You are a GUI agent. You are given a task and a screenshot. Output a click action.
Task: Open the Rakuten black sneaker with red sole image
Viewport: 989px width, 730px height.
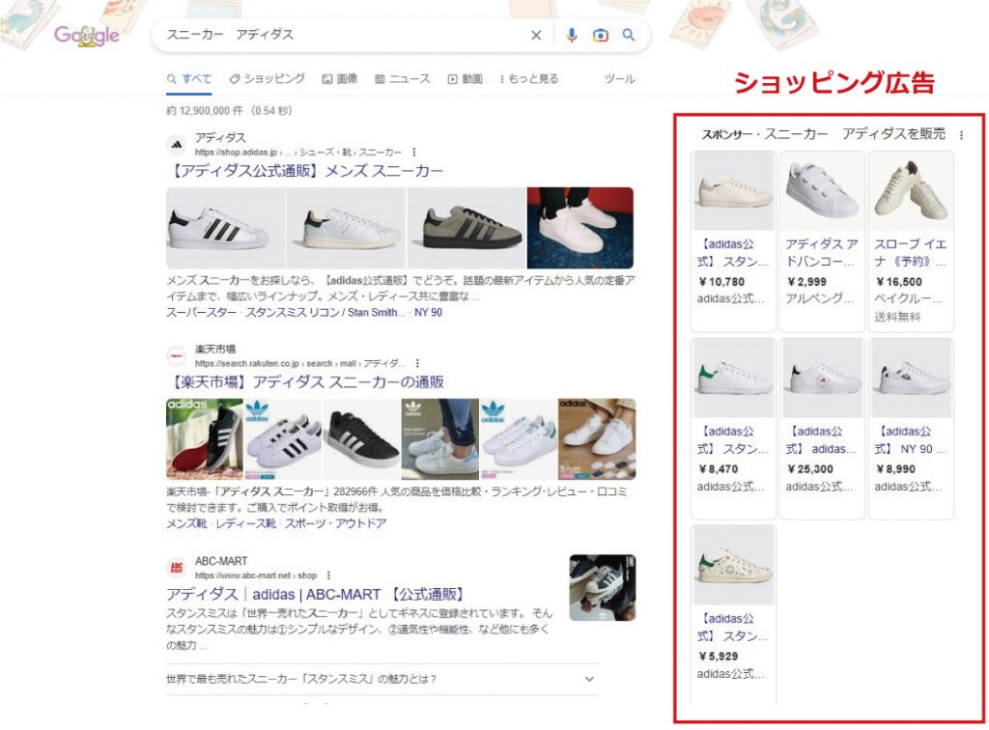[205, 439]
